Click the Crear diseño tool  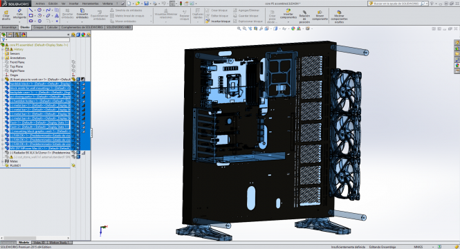point(6,15)
